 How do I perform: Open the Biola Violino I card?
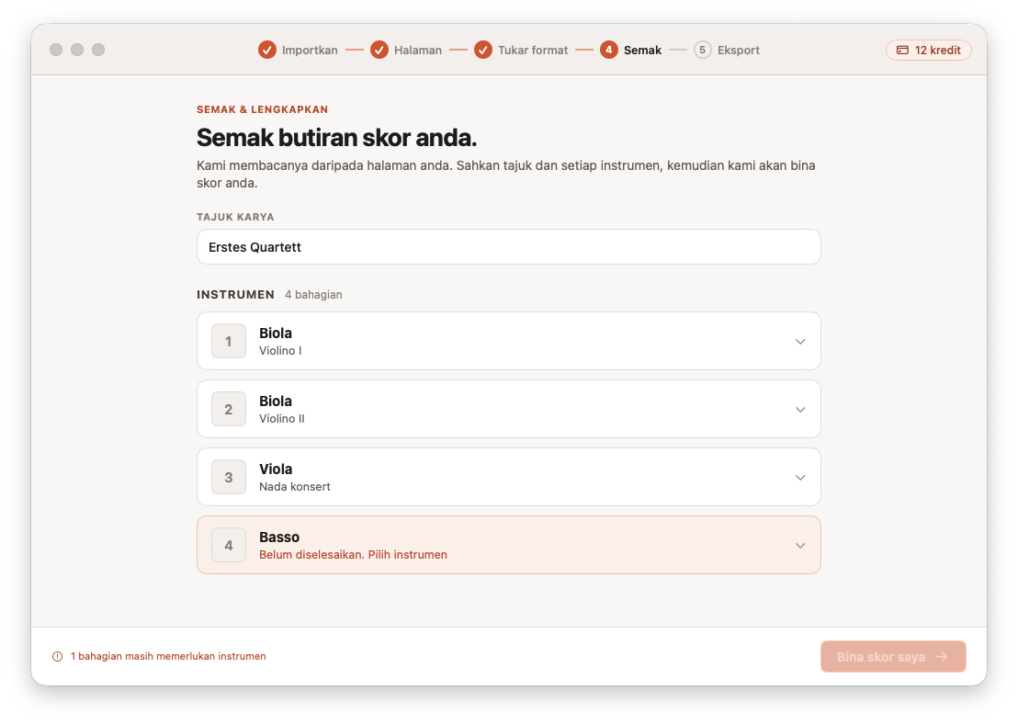509,341
